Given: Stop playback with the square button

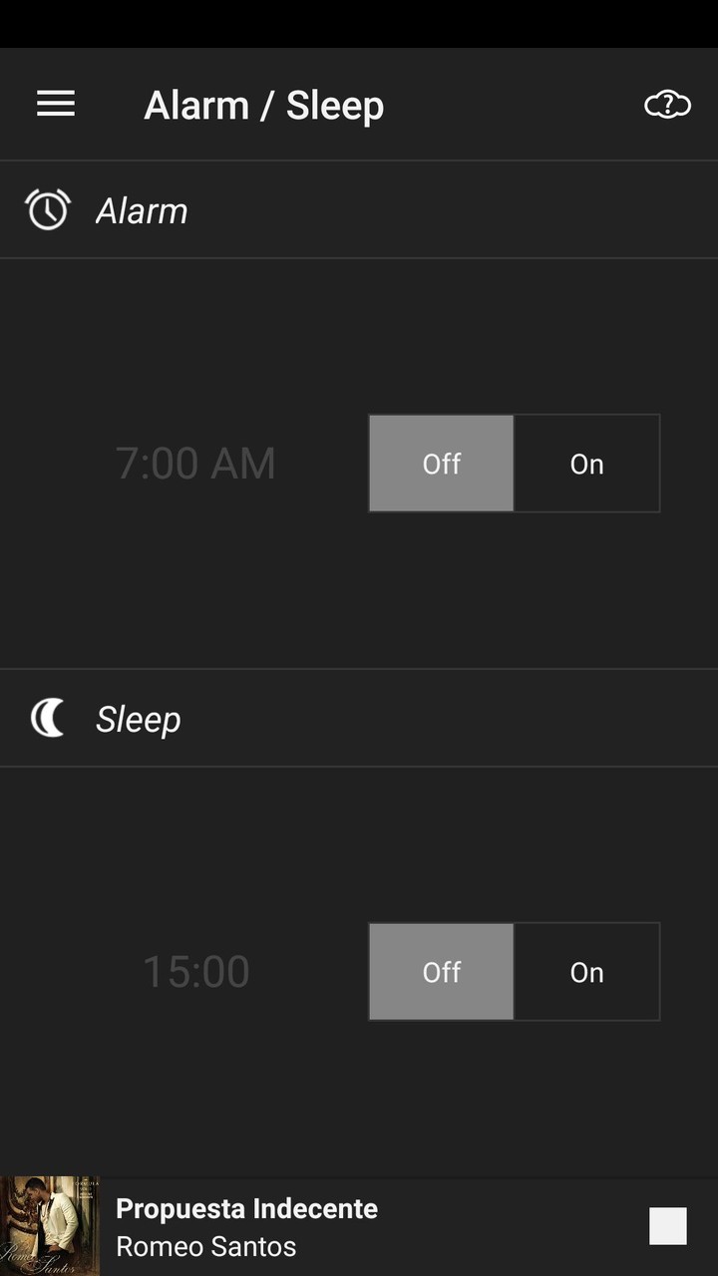Looking at the screenshot, I should pos(667,1226).
